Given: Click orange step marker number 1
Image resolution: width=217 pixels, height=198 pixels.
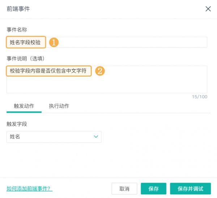Looking at the screenshot, I should tap(54, 42).
